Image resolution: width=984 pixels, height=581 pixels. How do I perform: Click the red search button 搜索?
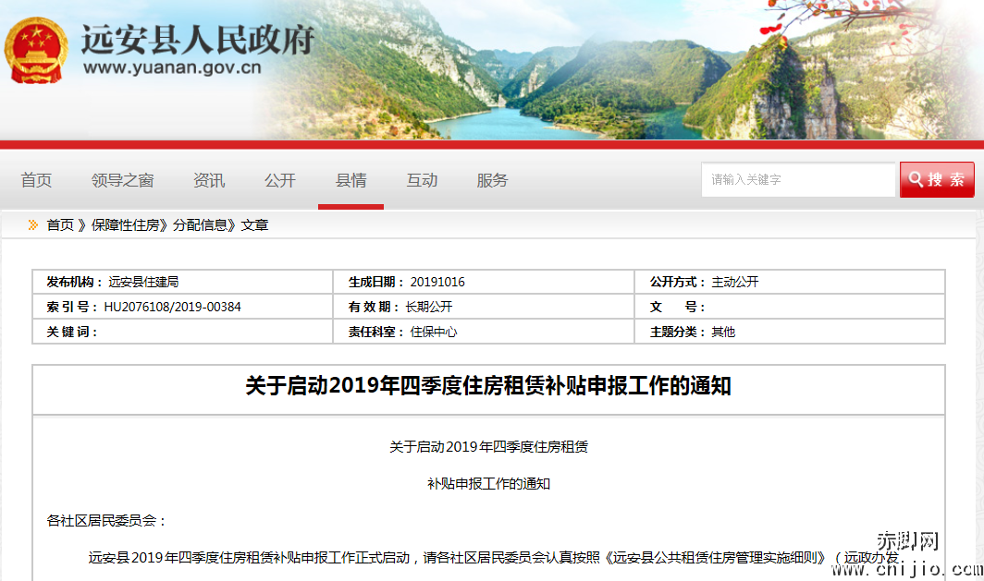click(x=937, y=179)
